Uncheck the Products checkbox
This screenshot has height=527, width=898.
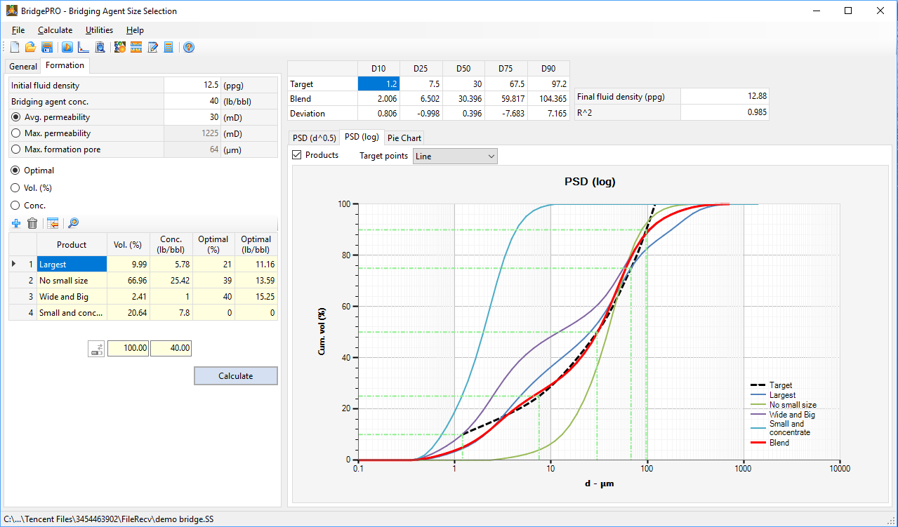tap(297, 155)
